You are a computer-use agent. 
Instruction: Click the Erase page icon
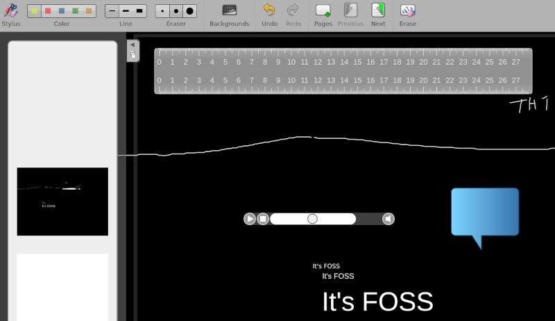pyautogui.click(x=408, y=11)
